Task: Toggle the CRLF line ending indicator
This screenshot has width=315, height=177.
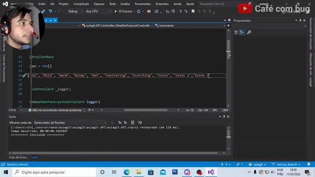Action: click(x=225, y=110)
